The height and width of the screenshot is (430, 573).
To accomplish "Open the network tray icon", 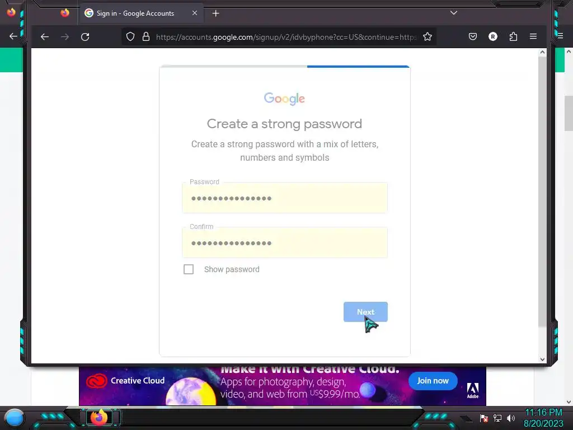I will click(x=497, y=418).
